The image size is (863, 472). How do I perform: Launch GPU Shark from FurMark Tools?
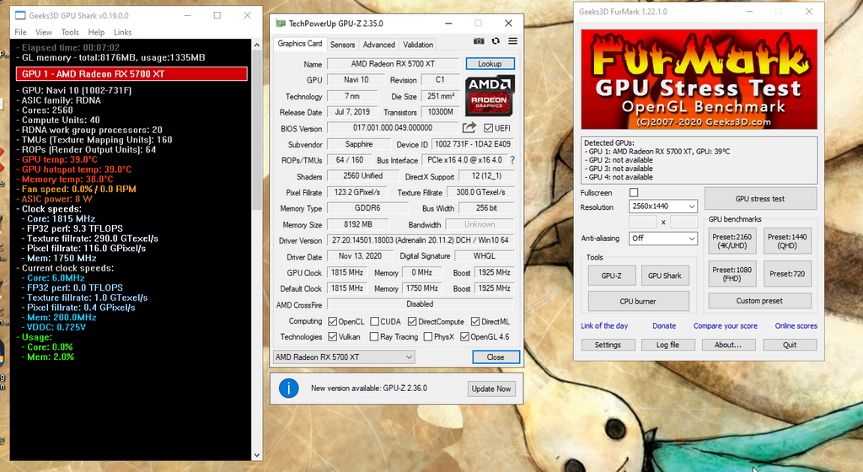pos(665,276)
